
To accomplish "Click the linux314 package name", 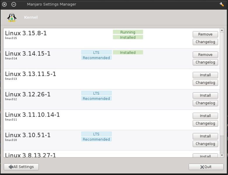I will (11, 58).
